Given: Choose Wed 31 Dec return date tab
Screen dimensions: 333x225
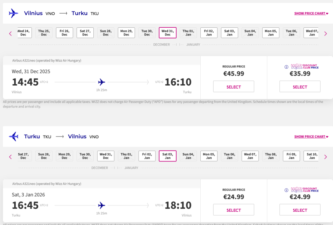Looking at the screenshot, I should pyautogui.click(x=106, y=156).
